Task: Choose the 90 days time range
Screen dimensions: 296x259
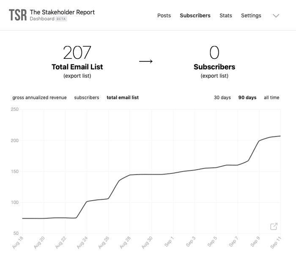Action: pos(247,97)
